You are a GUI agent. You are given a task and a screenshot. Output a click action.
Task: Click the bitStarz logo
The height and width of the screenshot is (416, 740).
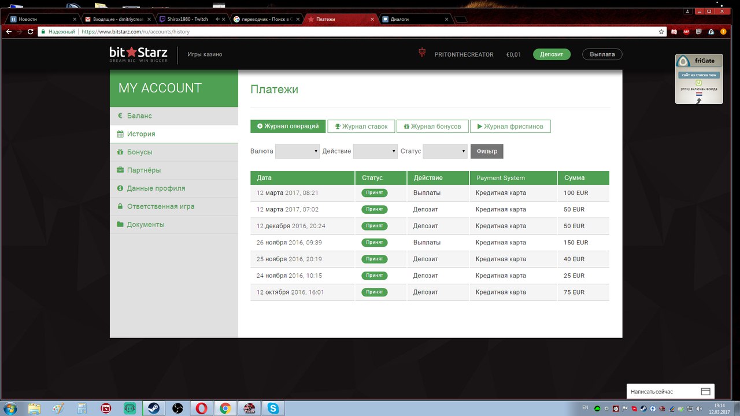pyautogui.click(x=139, y=54)
